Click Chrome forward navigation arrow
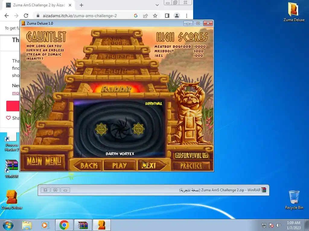The image size is (309, 231). [16, 16]
